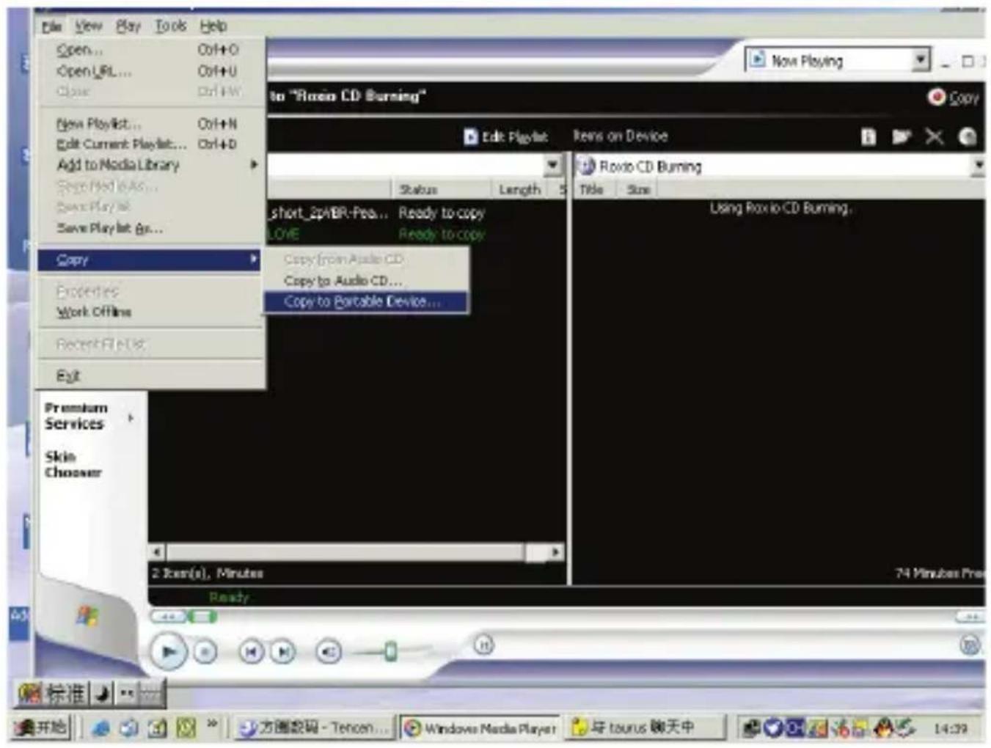This screenshot has height=748, width=991.
Task: Open Skin Chooser tab
Action: click(x=73, y=464)
